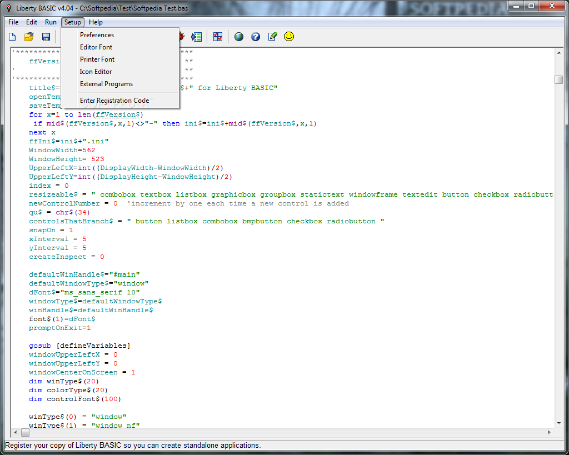Open the Help menu
569x455 pixels.
pyautogui.click(x=96, y=22)
